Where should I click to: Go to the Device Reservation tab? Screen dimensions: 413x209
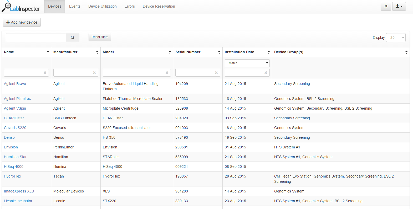(159, 6)
